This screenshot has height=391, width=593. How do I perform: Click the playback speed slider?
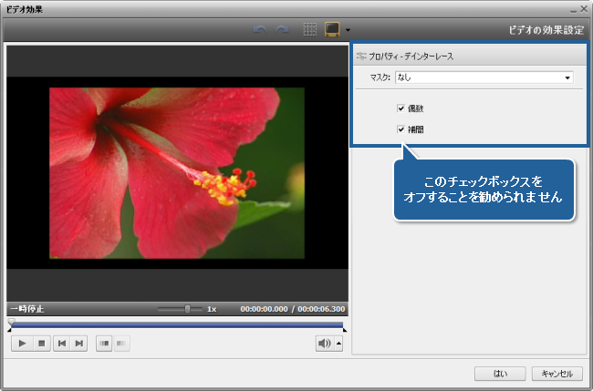tap(180, 309)
